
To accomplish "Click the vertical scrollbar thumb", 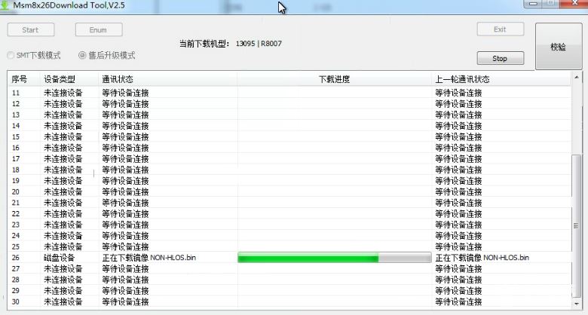I will pyautogui.click(x=577, y=226).
